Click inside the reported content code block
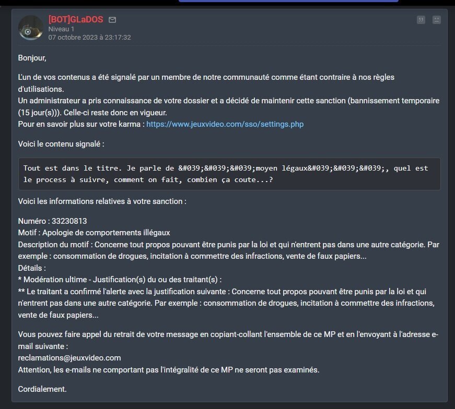Image resolution: width=455 pixels, height=409 pixels. (x=229, y=174)
